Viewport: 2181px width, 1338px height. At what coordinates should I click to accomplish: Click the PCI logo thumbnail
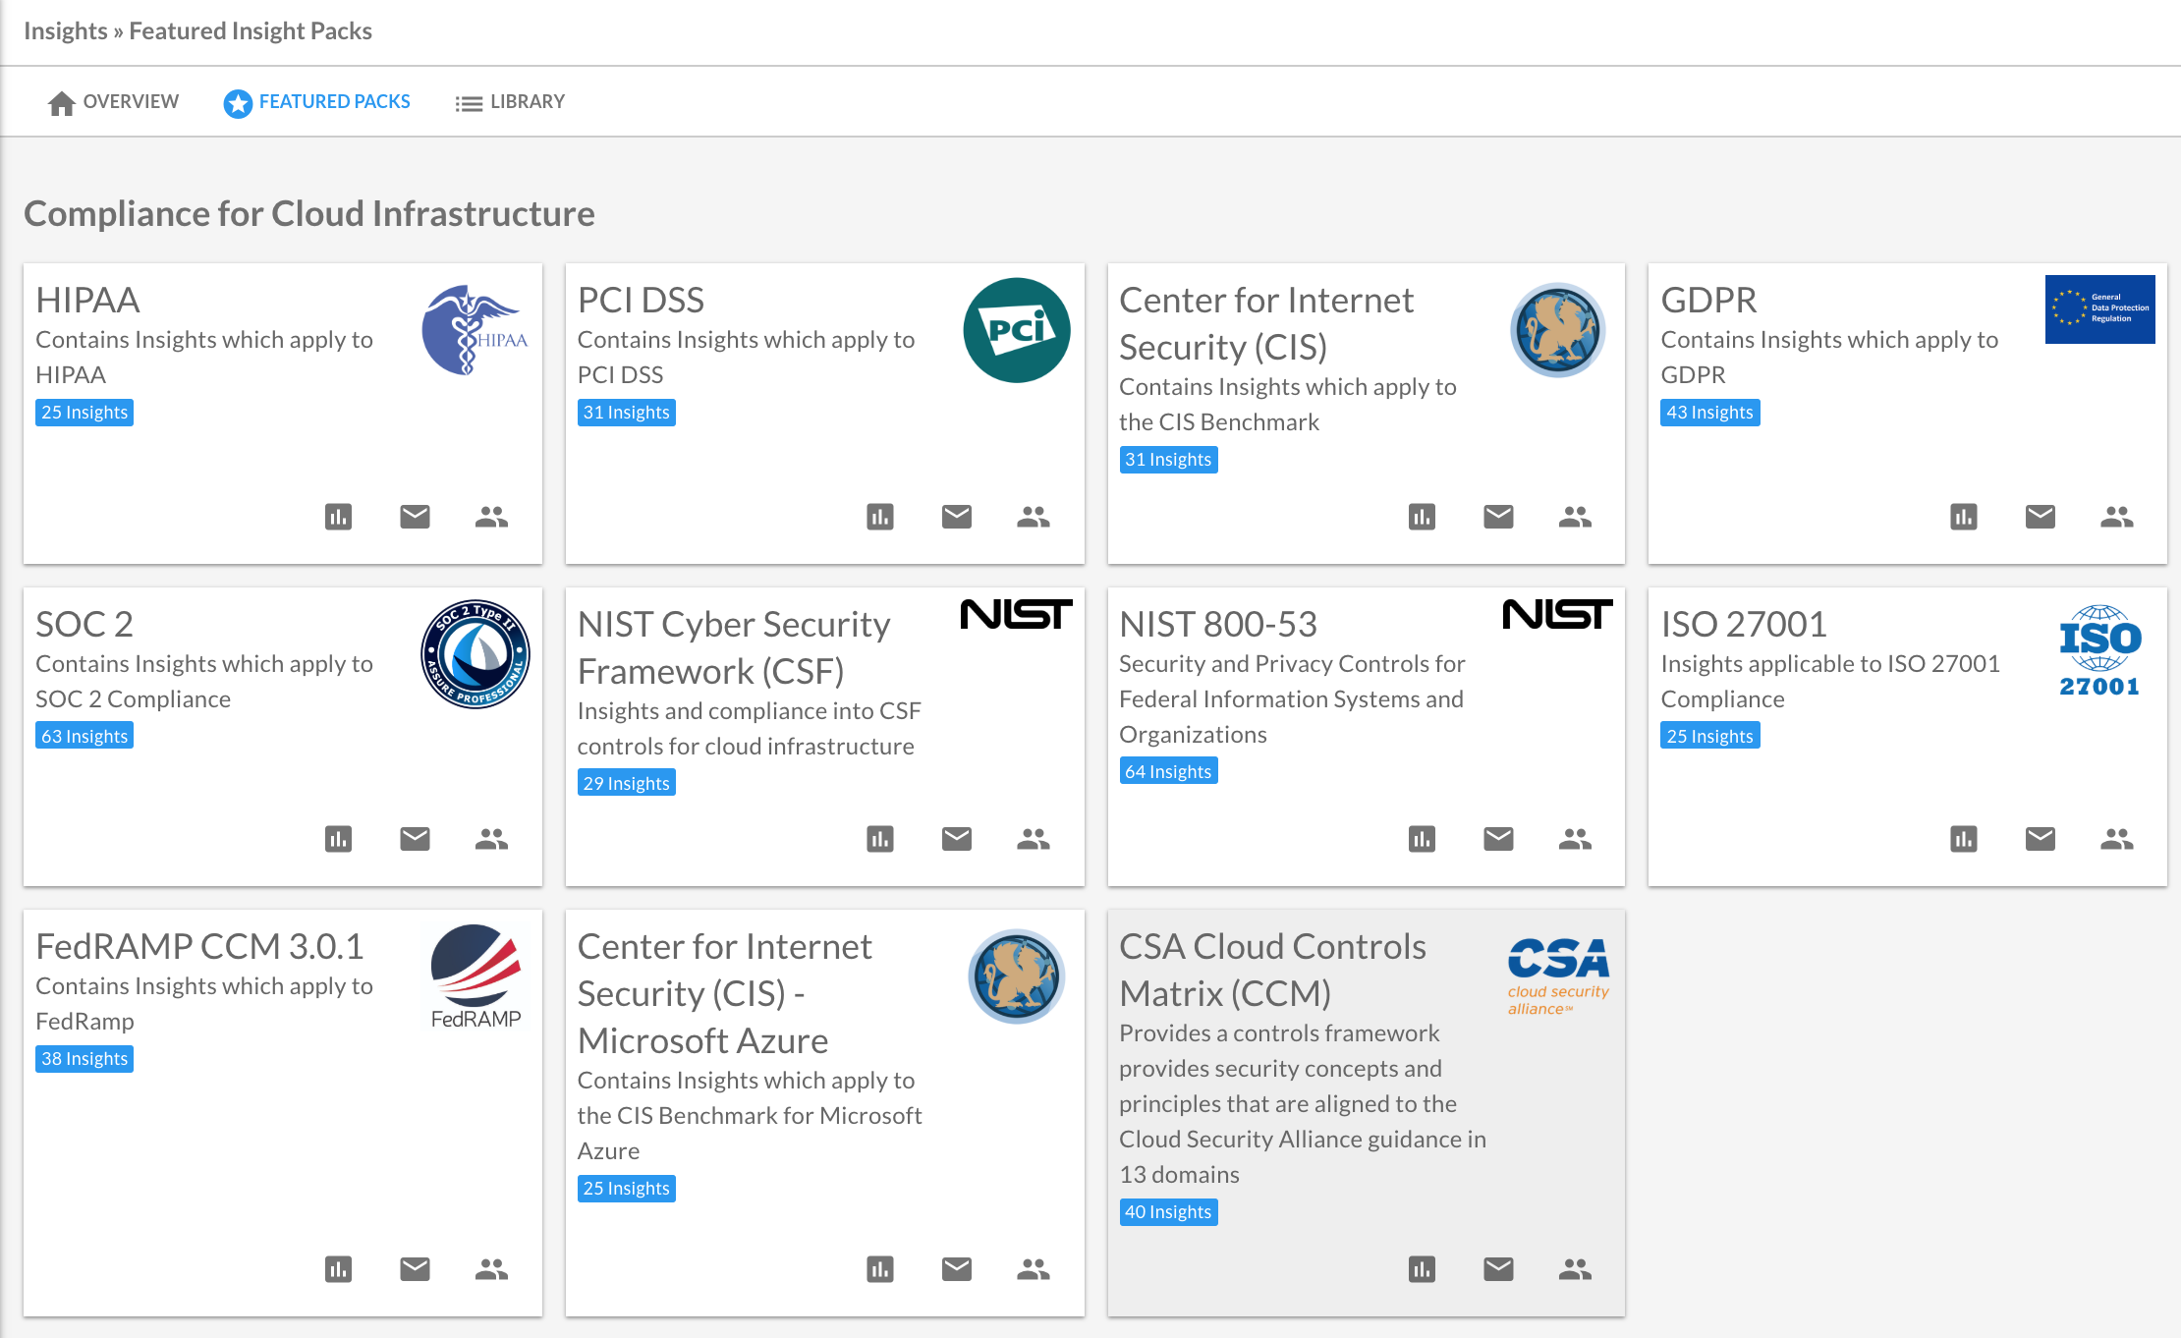pos(1016,330)
